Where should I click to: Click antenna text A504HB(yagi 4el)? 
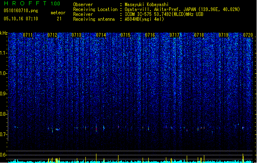144,19
